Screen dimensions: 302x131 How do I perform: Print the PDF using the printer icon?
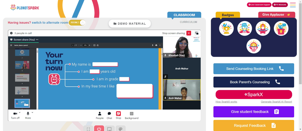click(x=156, y=45)
